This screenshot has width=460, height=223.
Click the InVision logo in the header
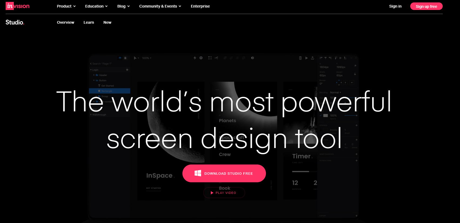click(x=18, y=6)
